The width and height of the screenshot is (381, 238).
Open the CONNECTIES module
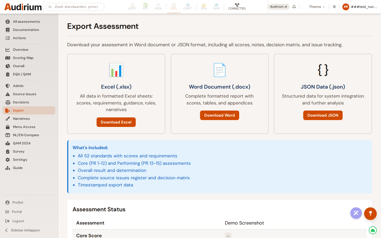click(x=237, y=7)
